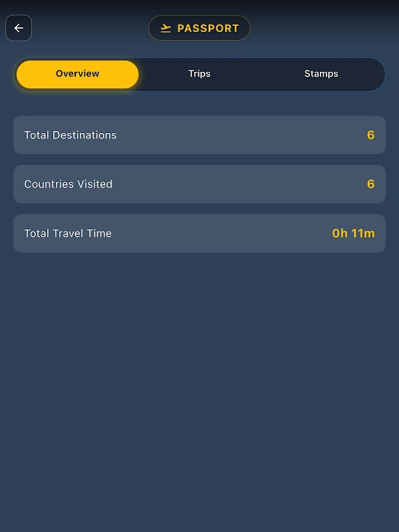The height and width of the screenshot is (532, 399).
Task: Go back using the left arrow button
Action: (19, 28)
